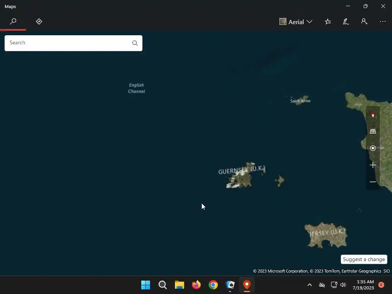Open the Windows Start menu
Image resolution: width=392 pixels, height=294 pixels.
click(x=145, y=285)
